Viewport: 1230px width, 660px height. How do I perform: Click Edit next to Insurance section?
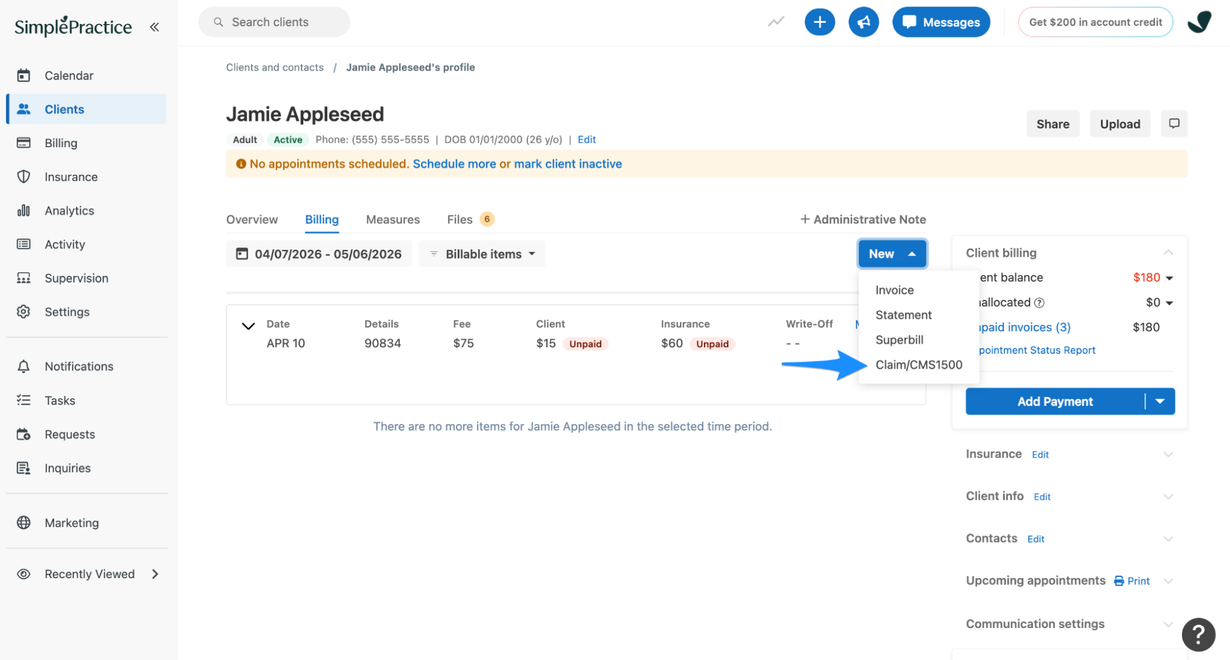(x=1040, y=454)
